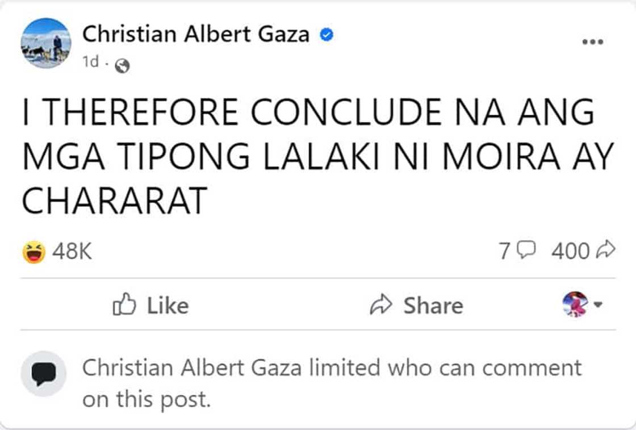Click the author's profile picture thumbnail

point(46,43)
